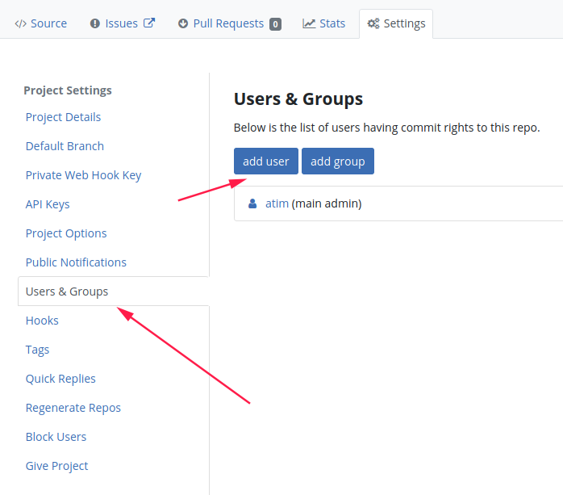Go to Quick Replies
This screenshot has width=563, height=495.
coord(60,379)
